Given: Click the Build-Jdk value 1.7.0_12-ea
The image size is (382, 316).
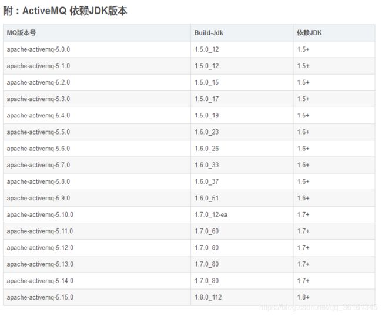Looking at the screenshot, I should pos(211,215).
